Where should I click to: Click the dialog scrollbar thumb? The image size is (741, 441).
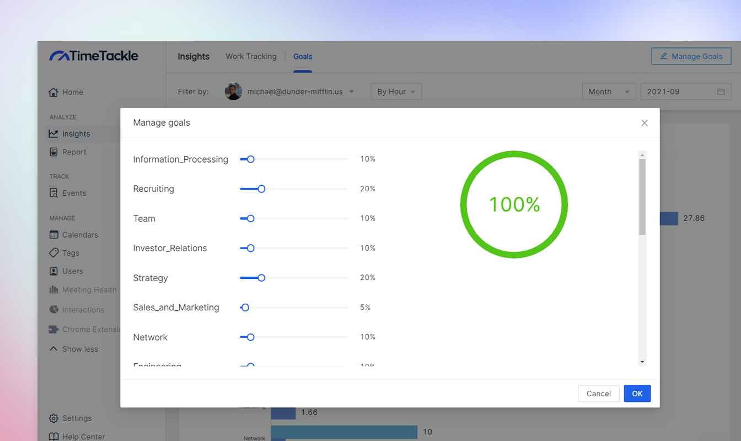click(x=642, y=197)
